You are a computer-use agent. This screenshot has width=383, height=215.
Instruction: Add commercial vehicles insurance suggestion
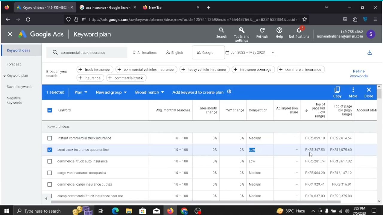pyautogui.click(x=146, y=70)
